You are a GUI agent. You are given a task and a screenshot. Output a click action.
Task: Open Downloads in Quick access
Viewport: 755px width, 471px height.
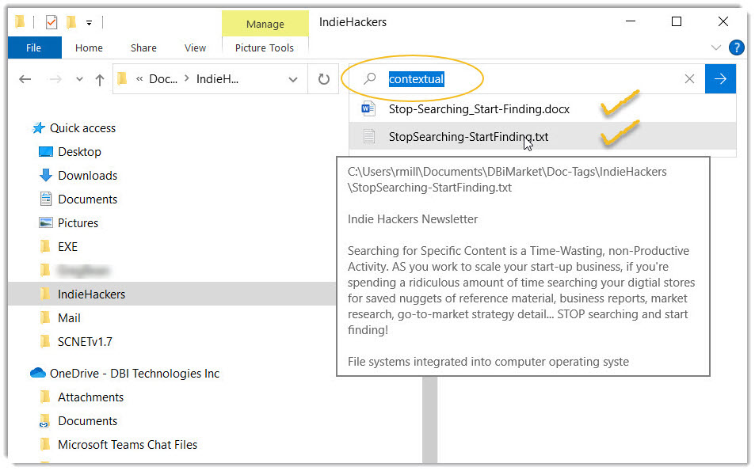coord(88,175)
